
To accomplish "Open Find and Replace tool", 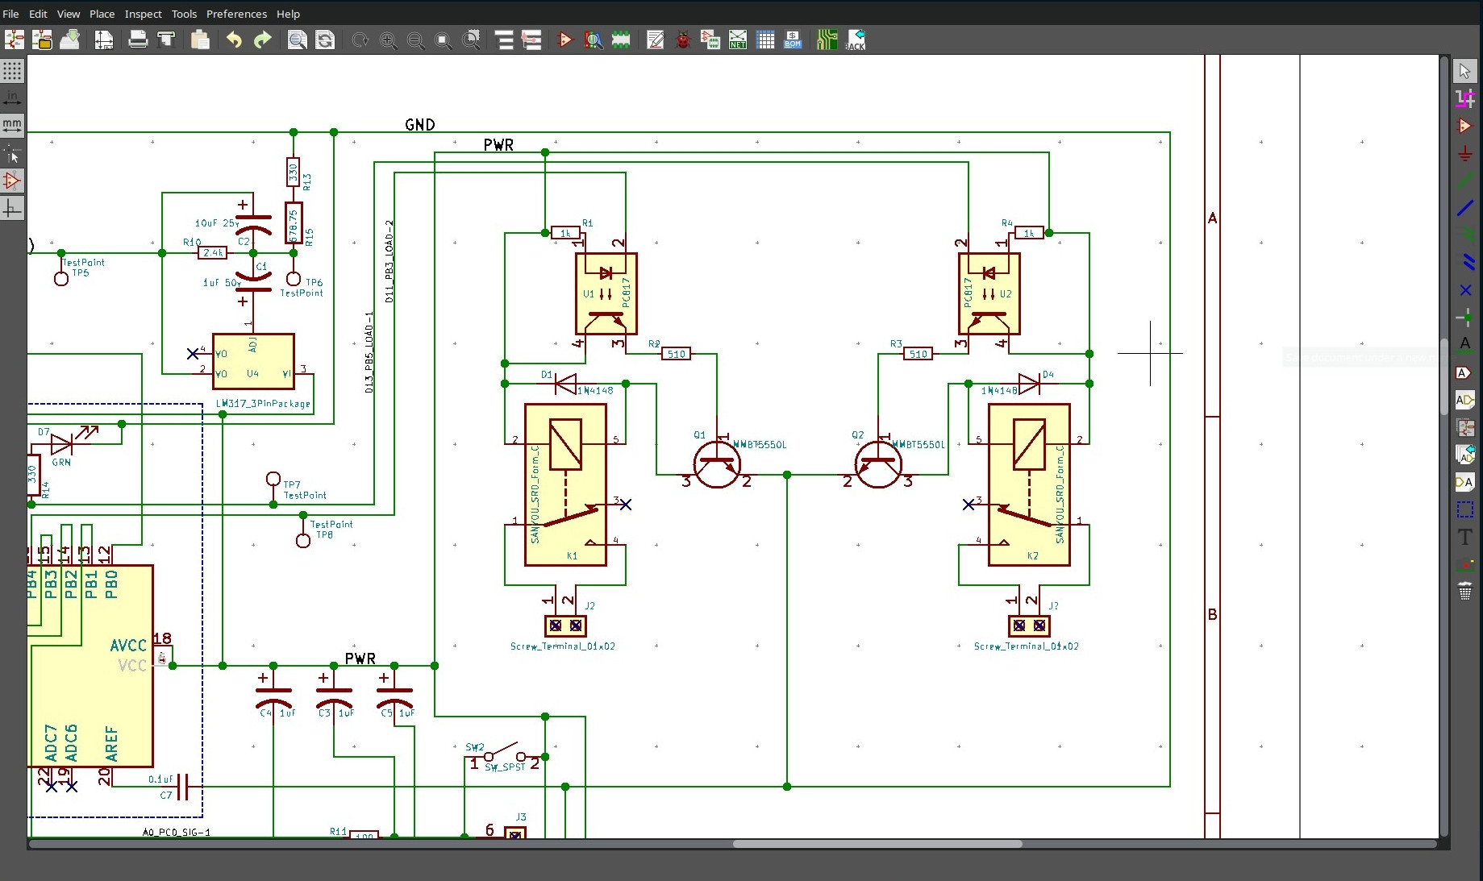I will (x=325, y=39).
